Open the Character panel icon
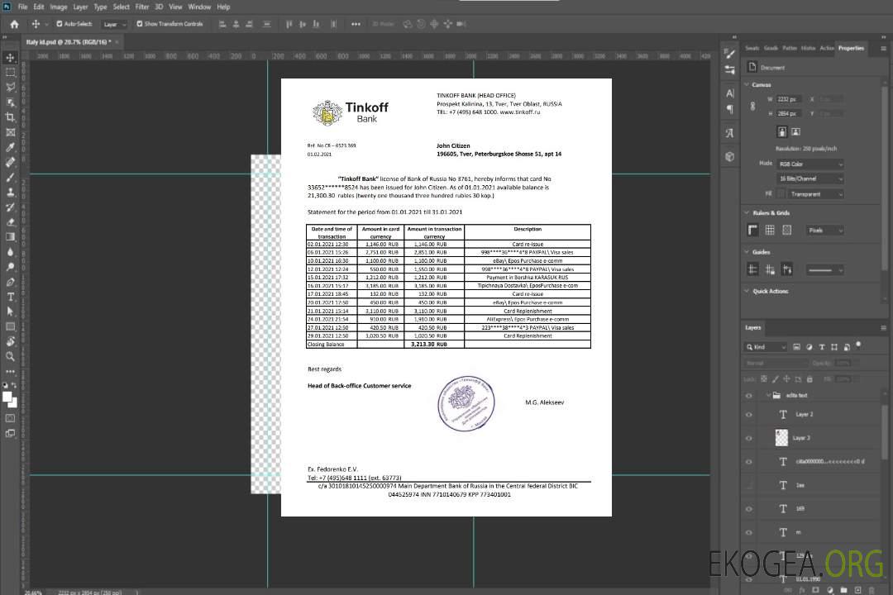 730,93
